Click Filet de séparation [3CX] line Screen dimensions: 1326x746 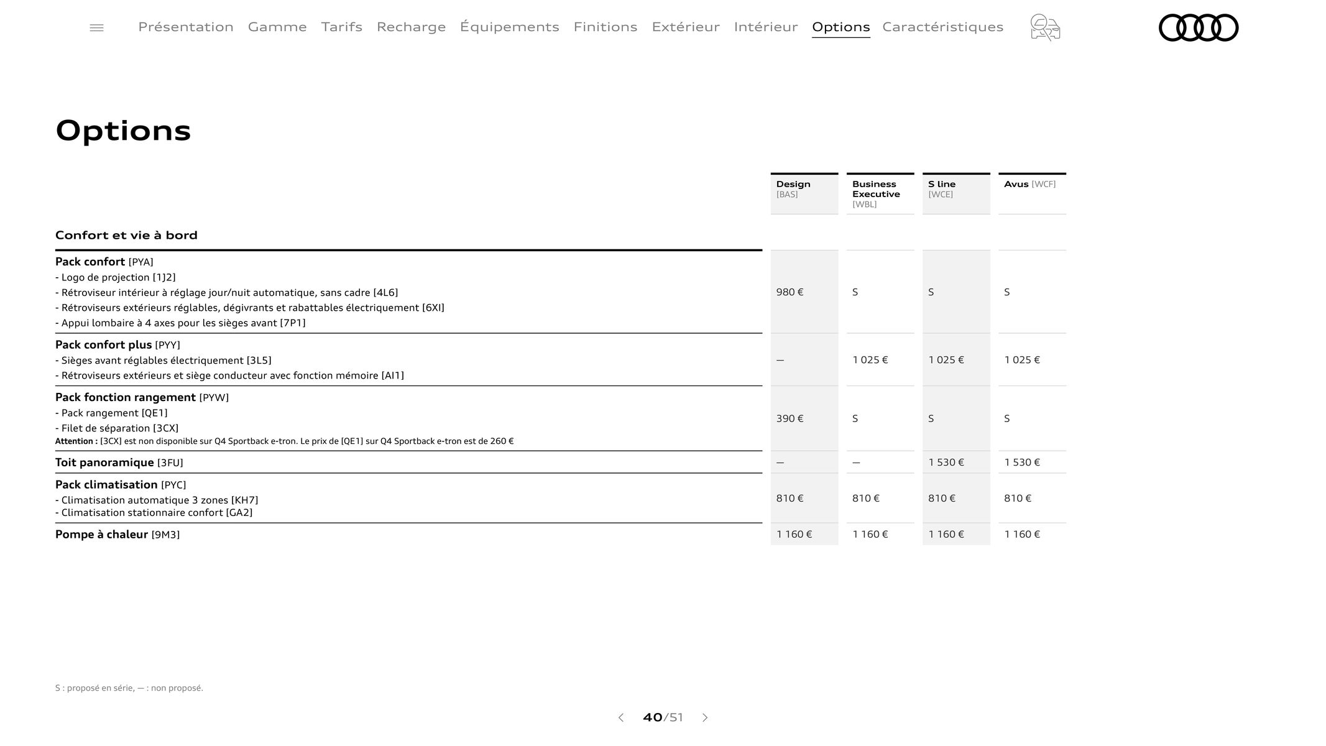117,428
